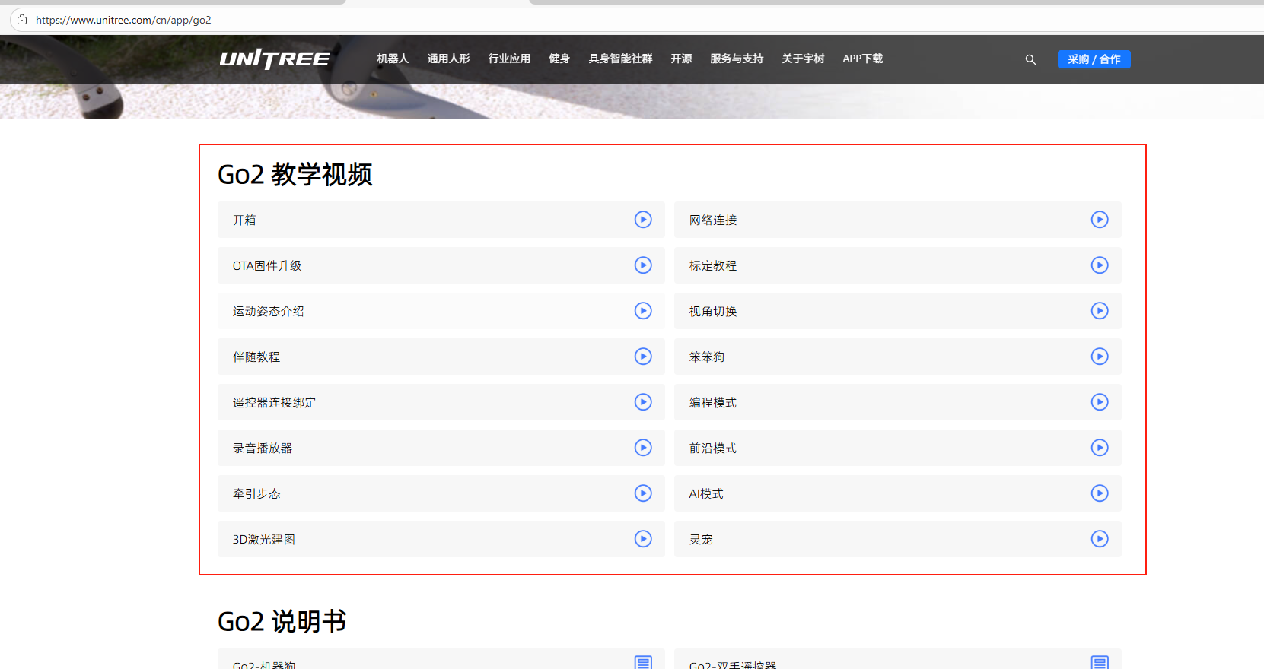The width and height of the screenshot is (1264, 669).
Task: Click play icon for AI模式
Action: coord(1099,493)
